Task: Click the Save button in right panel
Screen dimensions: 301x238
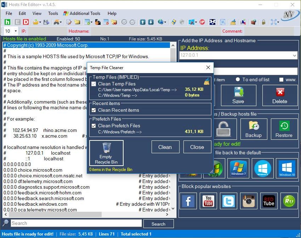Action: pos(238,95)
